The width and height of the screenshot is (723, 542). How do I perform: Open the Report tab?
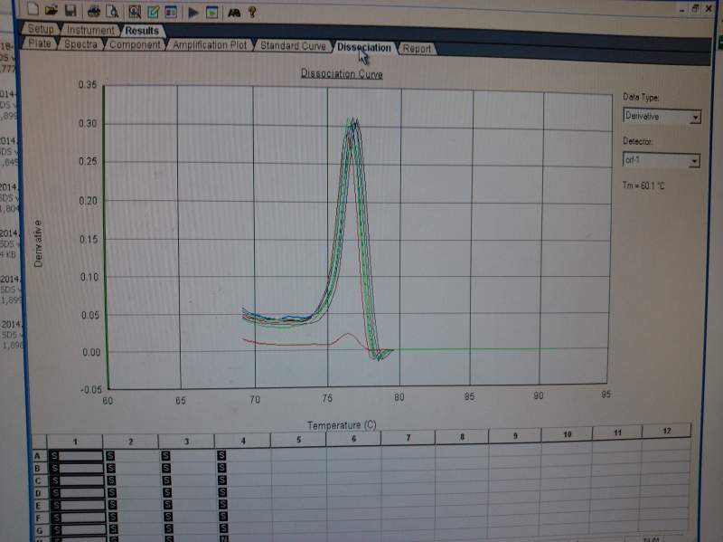417,49
